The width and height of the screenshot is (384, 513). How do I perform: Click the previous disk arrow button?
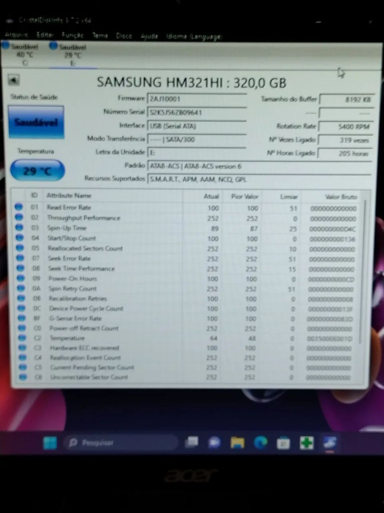[14, 80]
